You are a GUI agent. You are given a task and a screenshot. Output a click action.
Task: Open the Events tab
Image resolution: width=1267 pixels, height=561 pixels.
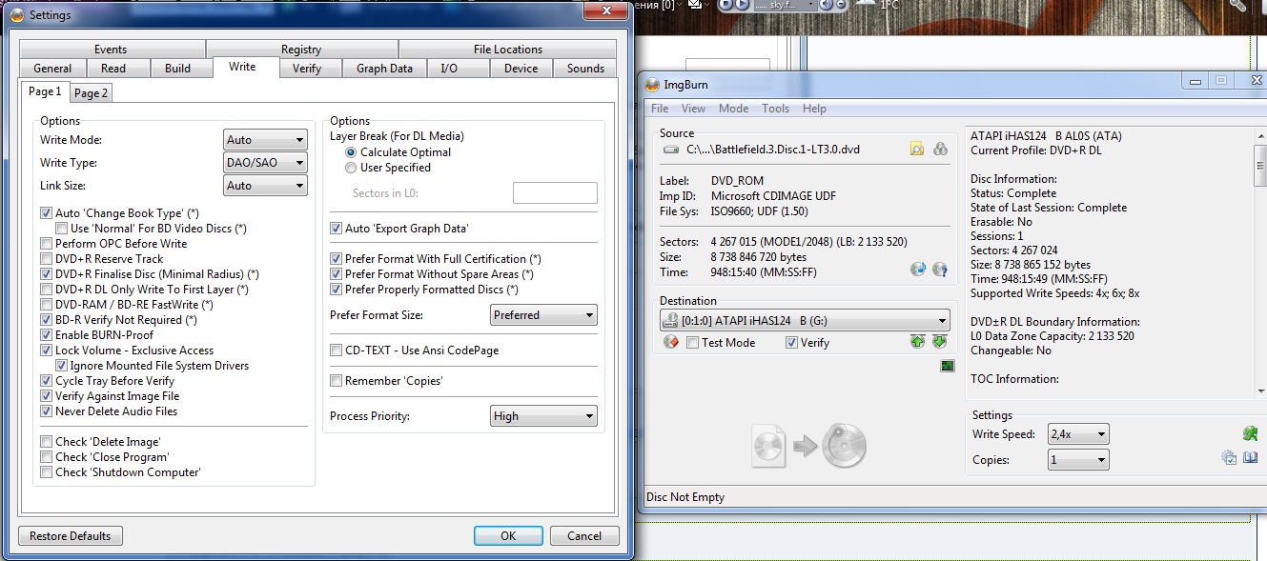(111, 50)
